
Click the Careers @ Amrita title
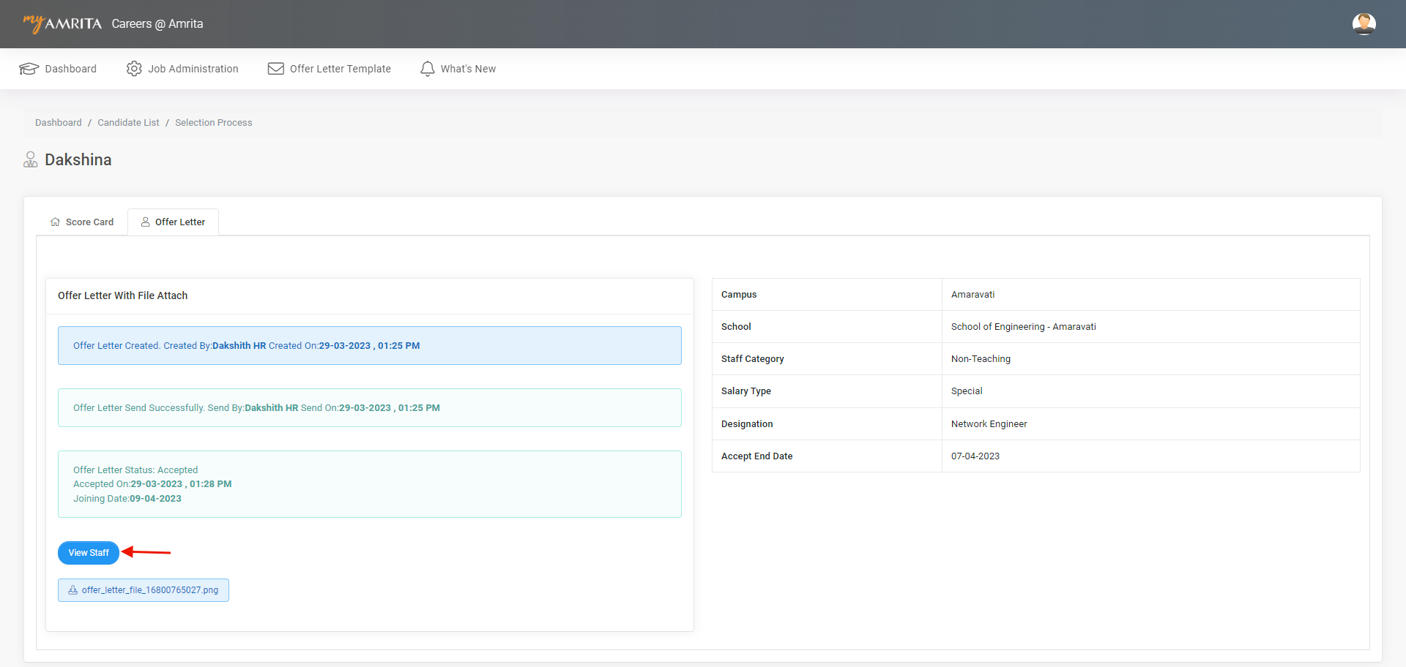(157, 24)
